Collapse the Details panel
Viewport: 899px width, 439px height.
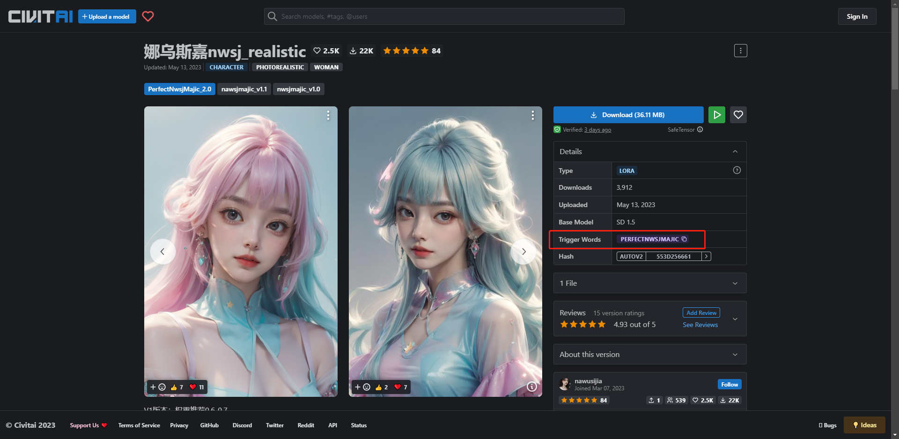point(735,152)
